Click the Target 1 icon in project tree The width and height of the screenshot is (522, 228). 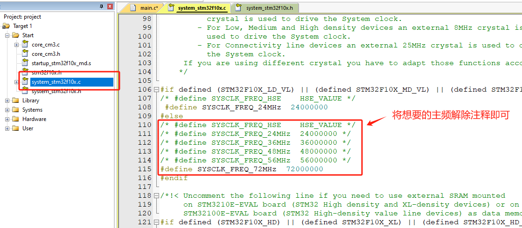(7, 26)
